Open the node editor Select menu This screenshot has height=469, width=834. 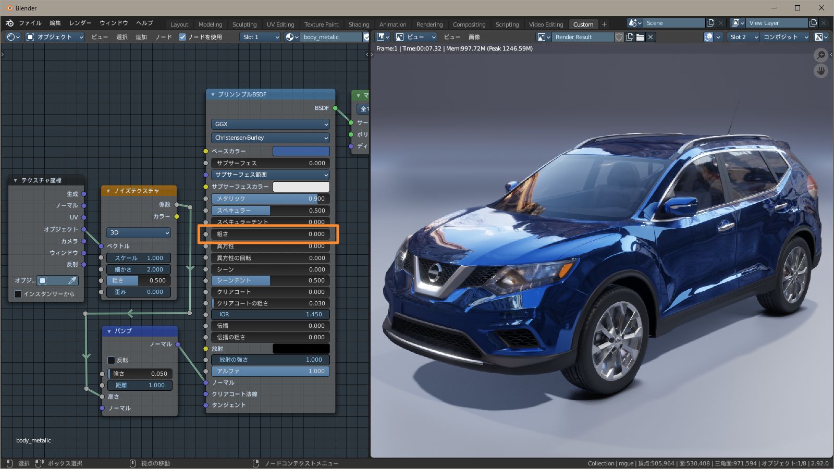(x=122, y=37)
